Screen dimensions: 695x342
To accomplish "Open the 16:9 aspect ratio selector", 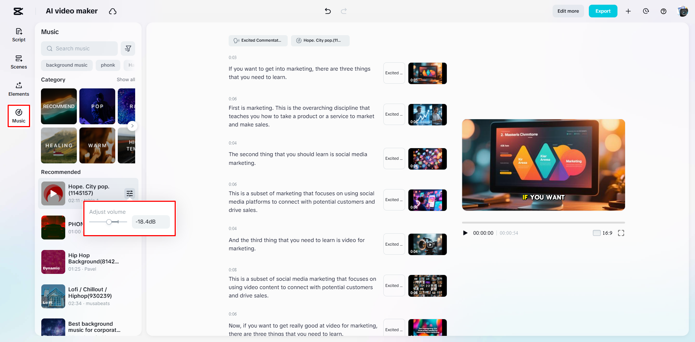I will coord(603,233).
